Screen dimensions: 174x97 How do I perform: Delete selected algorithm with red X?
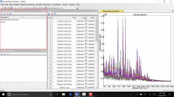[8, 14]
